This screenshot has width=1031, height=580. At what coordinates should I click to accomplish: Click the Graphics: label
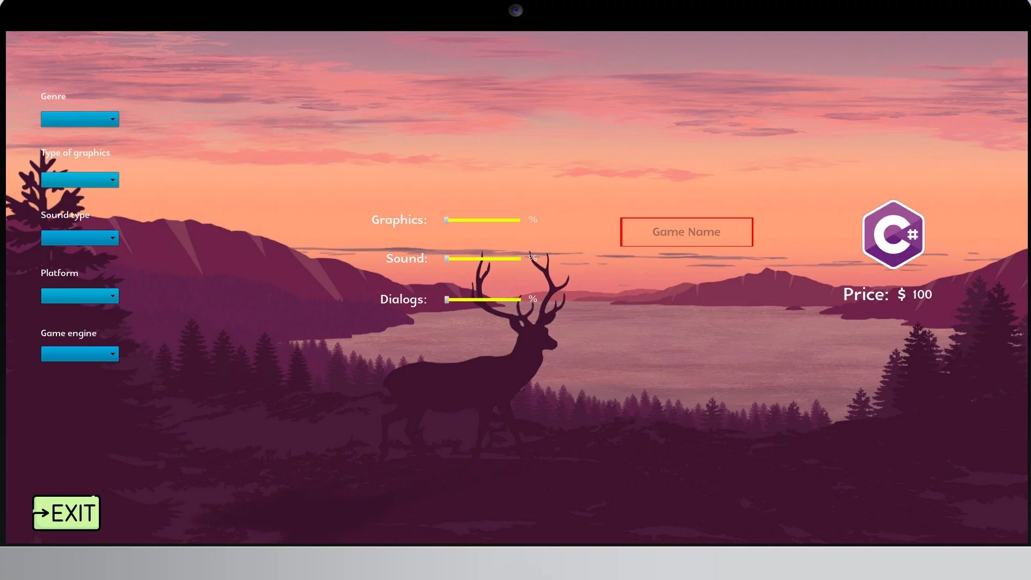(399, 220)
